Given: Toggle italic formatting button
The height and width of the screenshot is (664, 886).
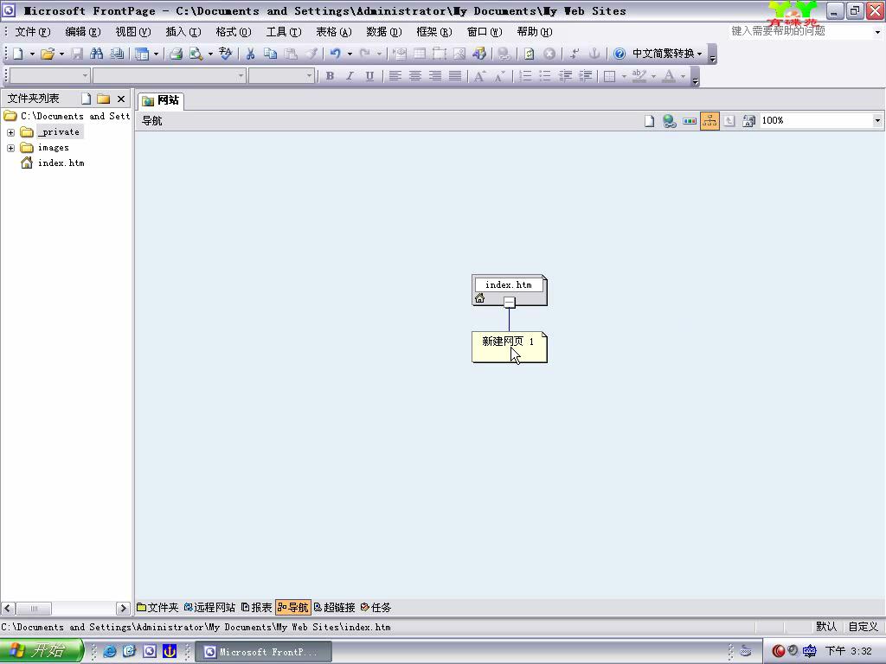Looking at the screenshot, I should [350, 76].
